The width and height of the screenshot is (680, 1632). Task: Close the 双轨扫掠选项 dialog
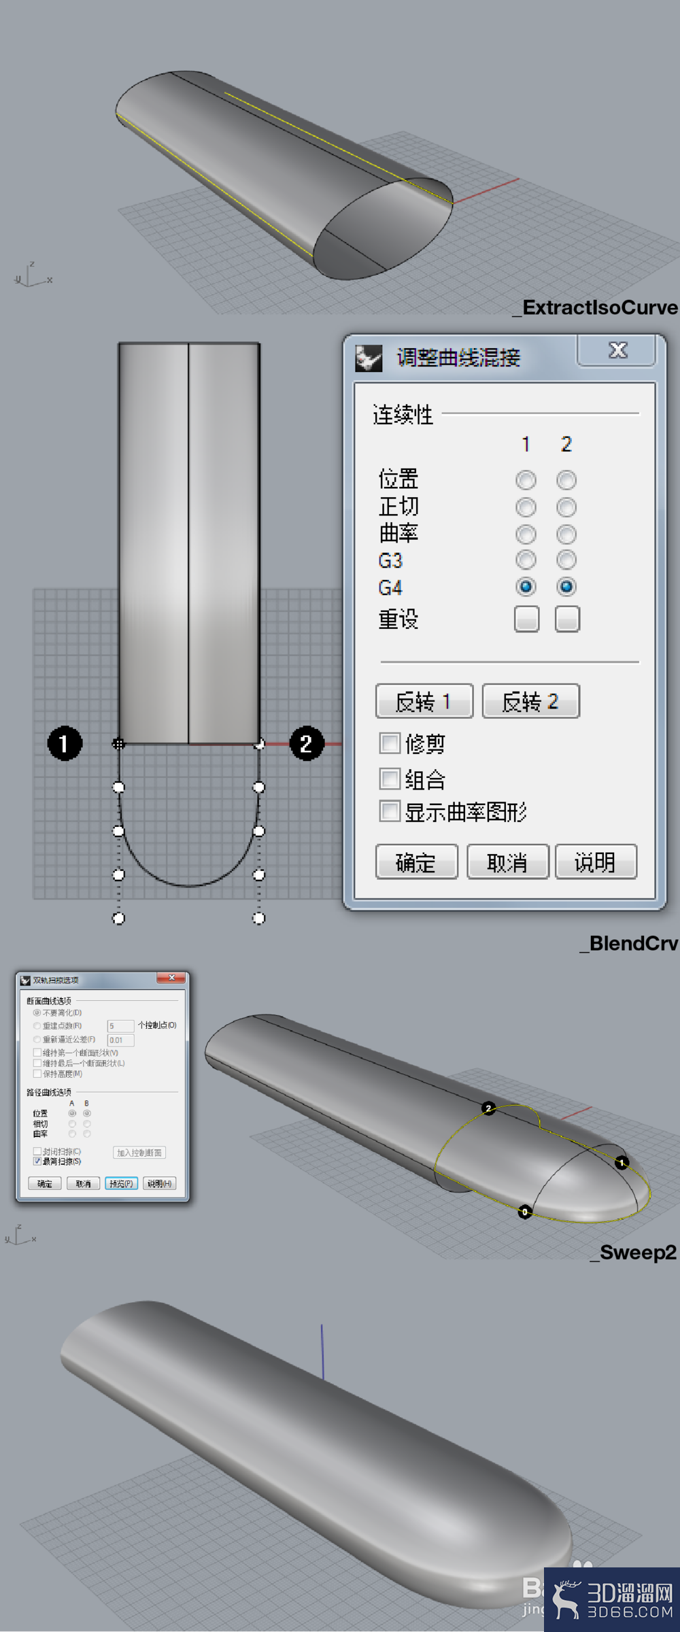tap(171, 978)
